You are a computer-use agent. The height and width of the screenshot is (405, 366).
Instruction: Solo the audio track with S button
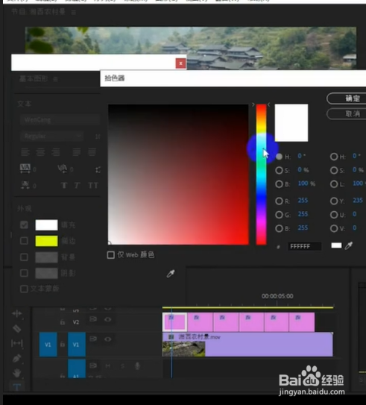click(x=122, y=365)
